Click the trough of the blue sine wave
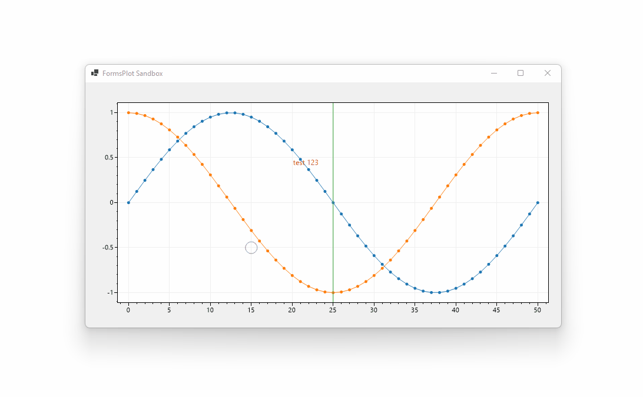The height and width of the screenshot is (397, 643). coord(435,291)
